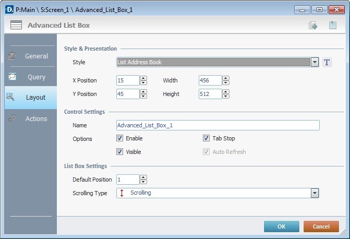Viewport: 350px width, 239px height.
Task: Increase the Width value
Action: point(226,78)
